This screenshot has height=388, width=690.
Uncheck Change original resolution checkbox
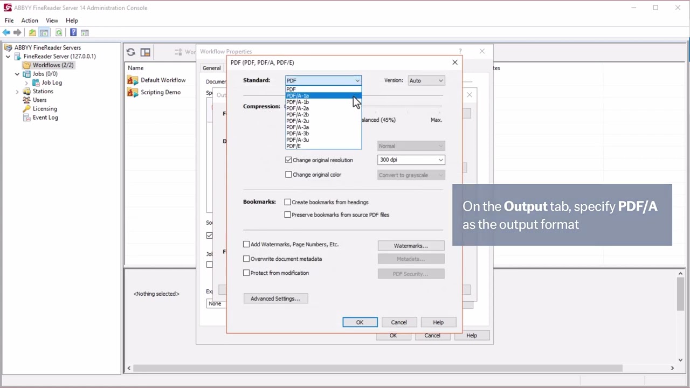point(288,160)
